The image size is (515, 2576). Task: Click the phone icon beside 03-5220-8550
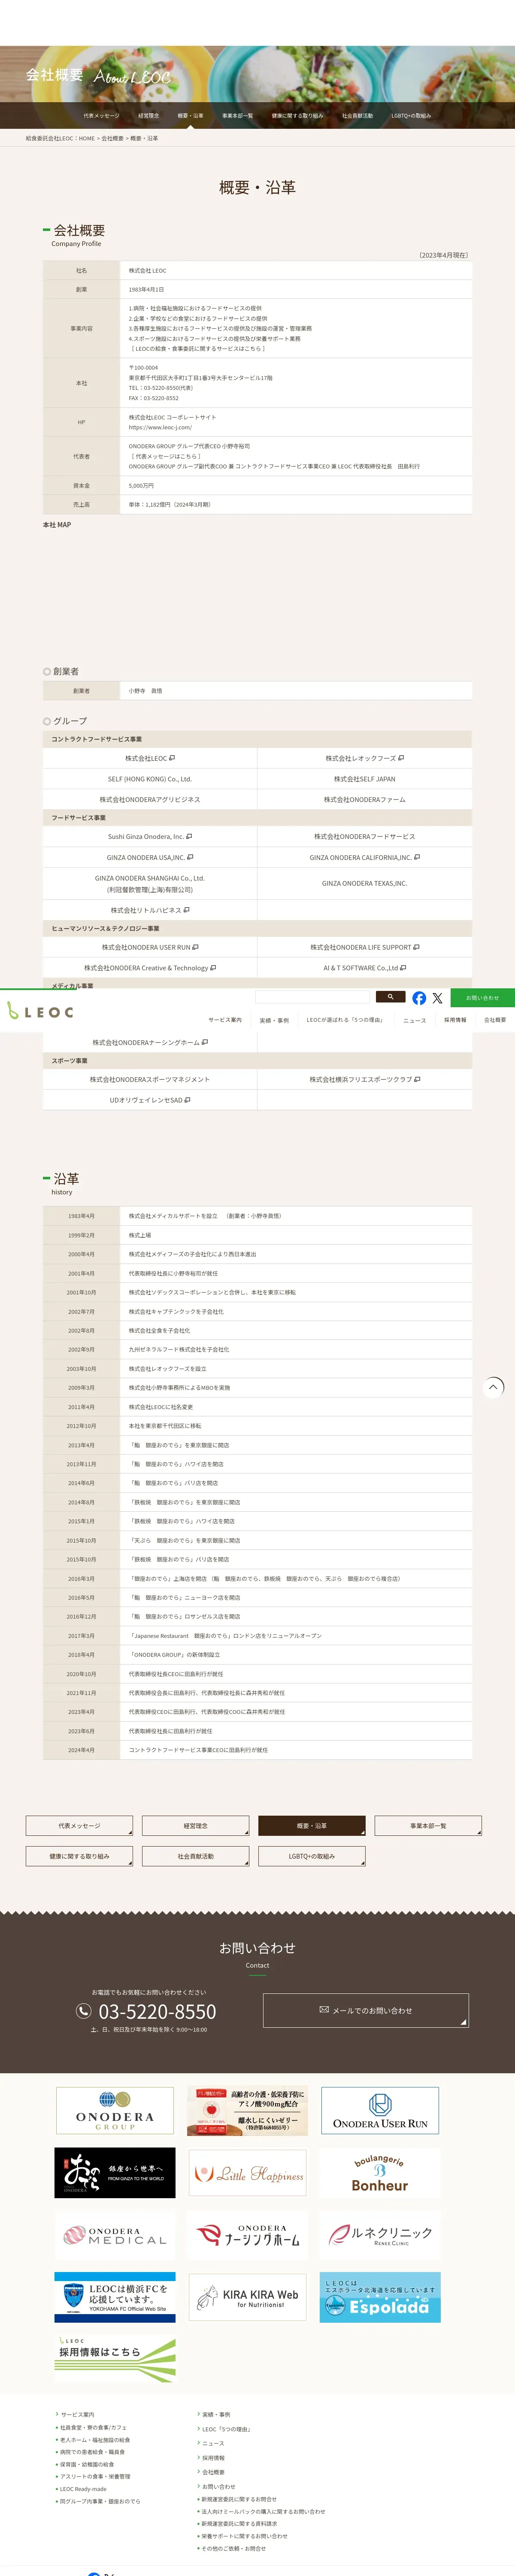coord(84,2011)
